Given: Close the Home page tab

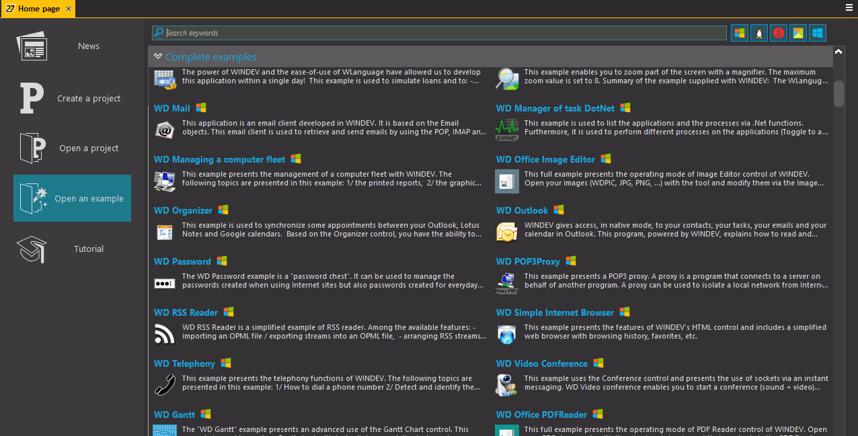Looking at the screenshot, I should 69,9.
